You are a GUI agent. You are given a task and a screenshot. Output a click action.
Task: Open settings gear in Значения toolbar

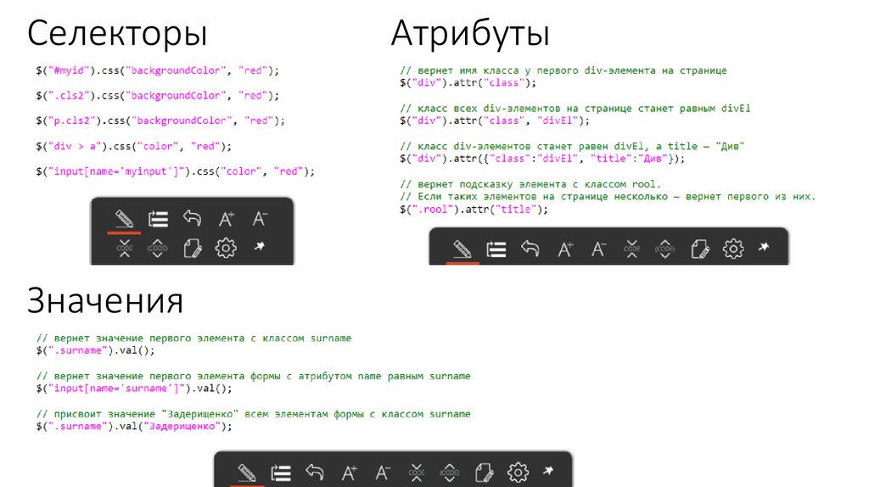(518, 472)
